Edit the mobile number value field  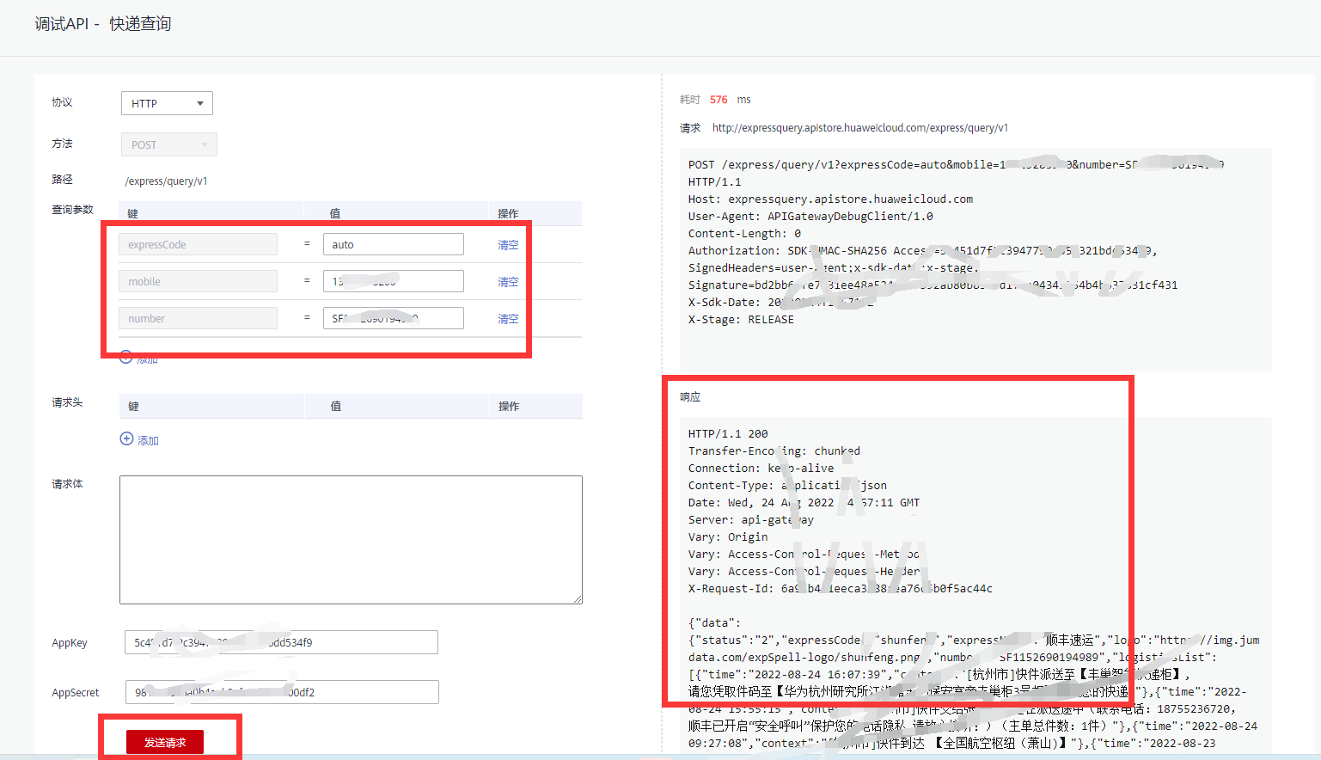(x=394, y=281)
